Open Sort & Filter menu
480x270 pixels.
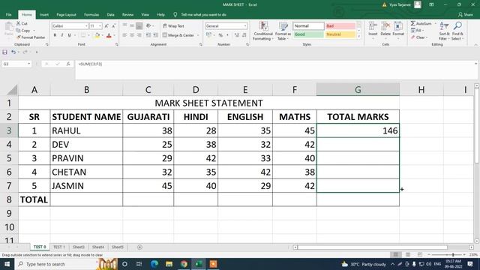tap(444, 31)
